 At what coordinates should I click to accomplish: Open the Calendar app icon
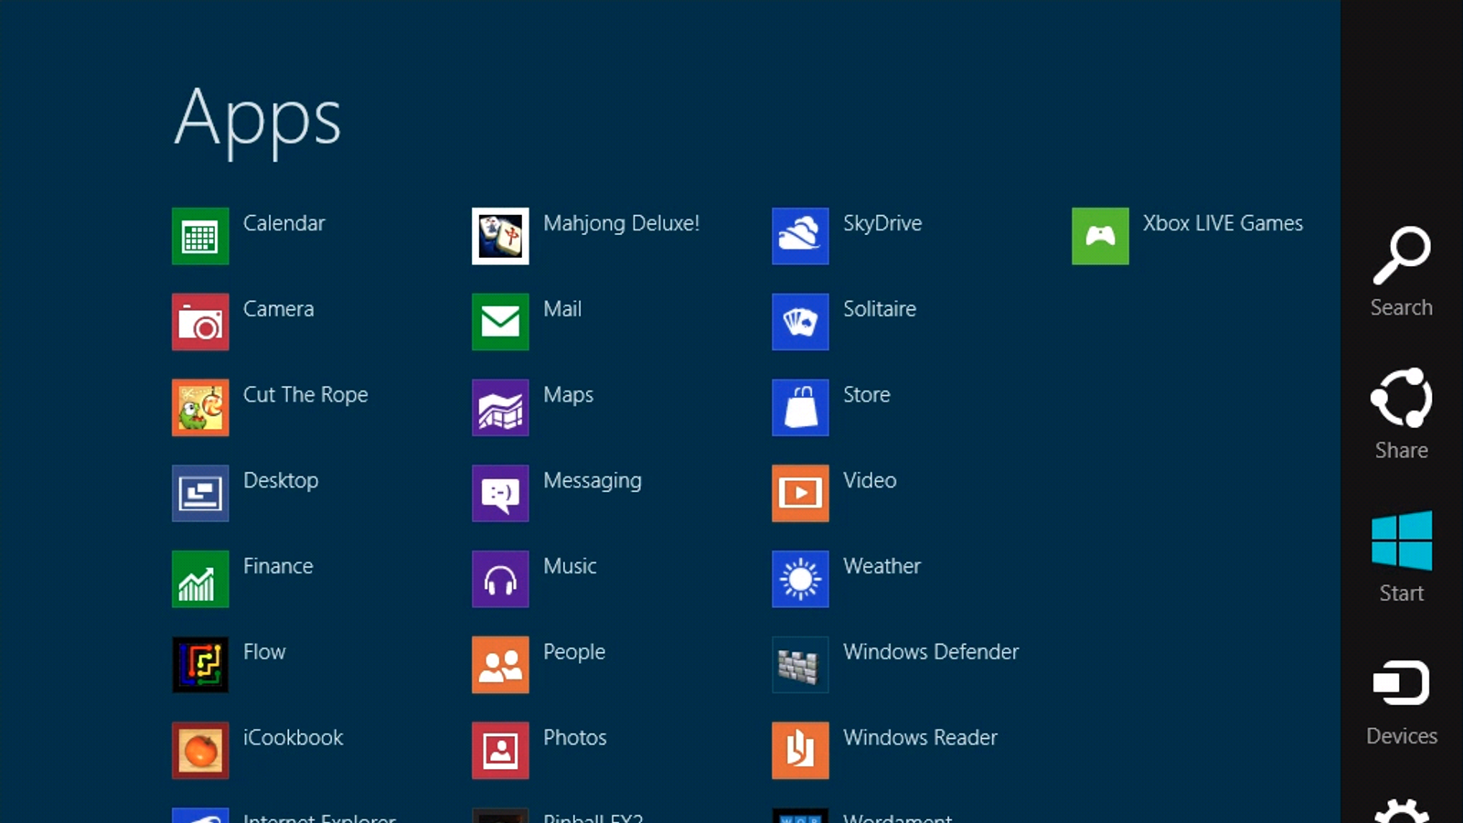tap(200, 236)
